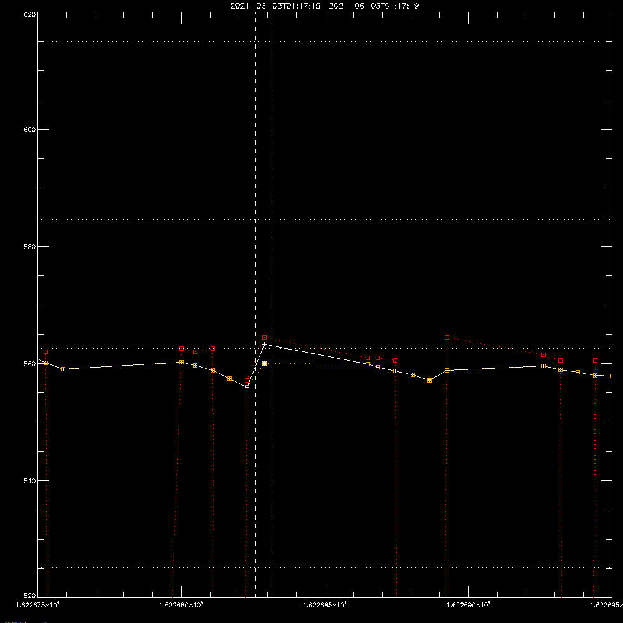Click the 1.622675×10⁹ x-axis label
The image size is (623, 623).
[x=38, y=605]
